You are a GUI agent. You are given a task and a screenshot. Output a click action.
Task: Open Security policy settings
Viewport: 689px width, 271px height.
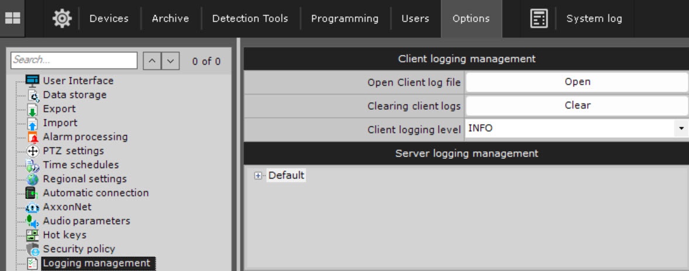point(79,249)
